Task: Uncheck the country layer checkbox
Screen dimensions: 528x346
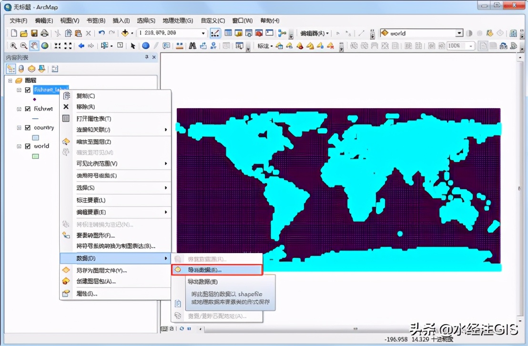Action: click(28, 128)
